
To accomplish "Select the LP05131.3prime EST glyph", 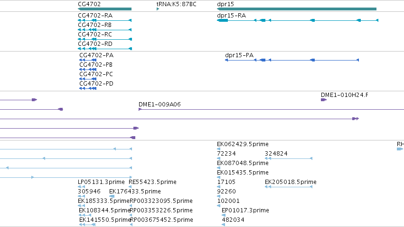I will tap(82, 187).
